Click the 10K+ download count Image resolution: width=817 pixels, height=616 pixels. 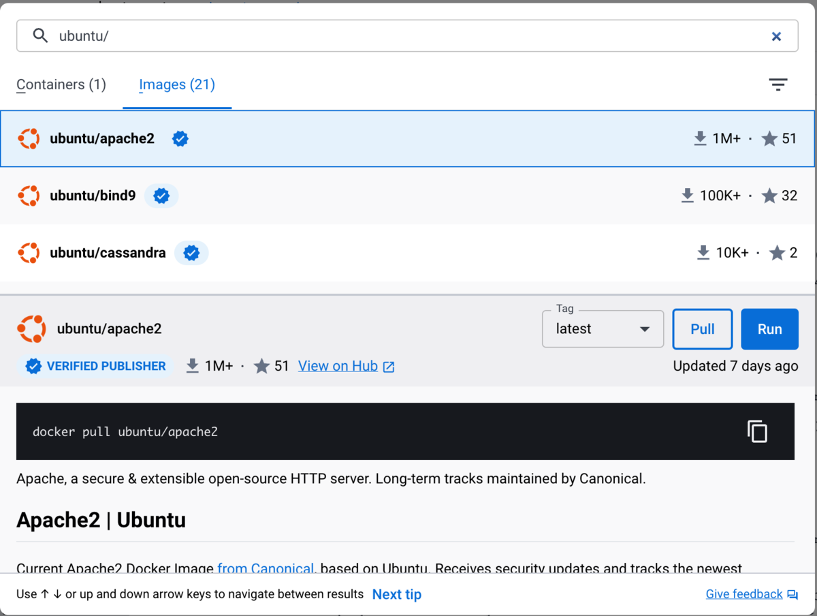point(732,253)
